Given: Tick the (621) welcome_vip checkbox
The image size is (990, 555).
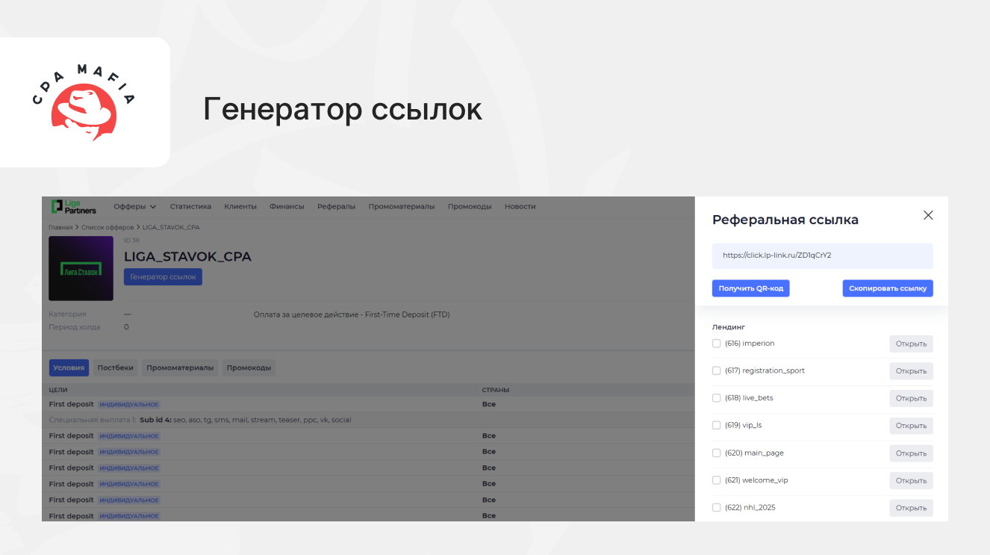Looking at the screenshot, I should (x=717, y=480).
